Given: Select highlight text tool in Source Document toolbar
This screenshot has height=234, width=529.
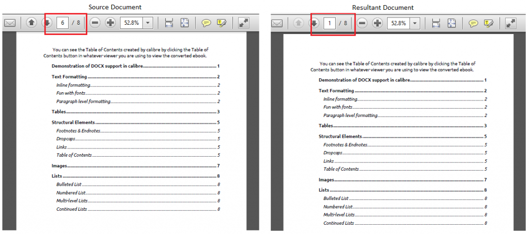Looking at the screenshot, I should click(222, 23).
